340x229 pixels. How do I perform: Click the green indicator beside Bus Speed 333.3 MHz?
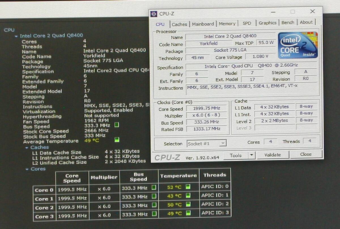pos(116,125)
